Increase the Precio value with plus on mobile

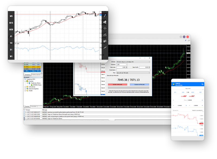pos(202,100)
